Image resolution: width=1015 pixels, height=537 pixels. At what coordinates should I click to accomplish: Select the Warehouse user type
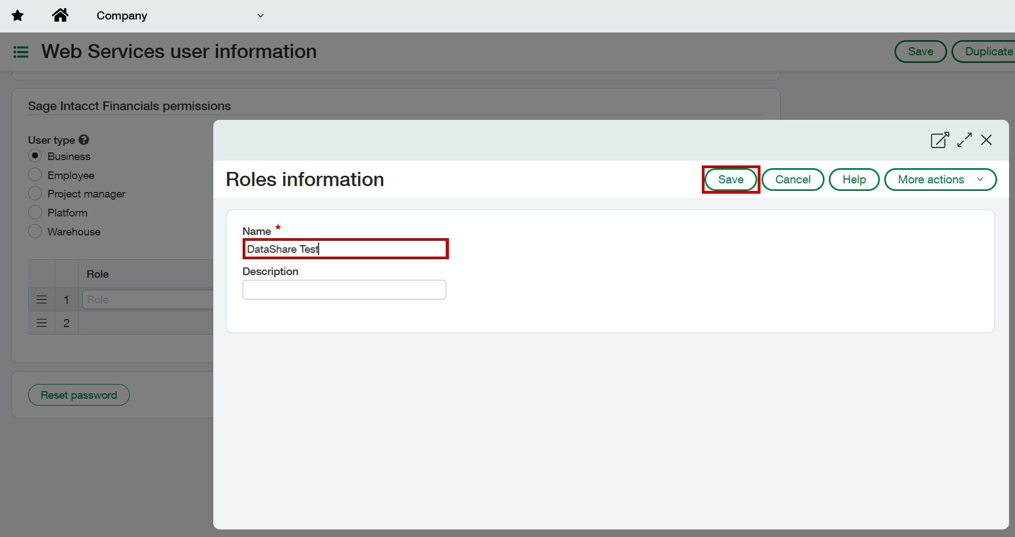point(35,232)
